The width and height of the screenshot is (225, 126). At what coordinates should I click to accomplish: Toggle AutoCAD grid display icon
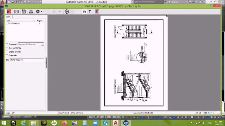pos(123,117)
